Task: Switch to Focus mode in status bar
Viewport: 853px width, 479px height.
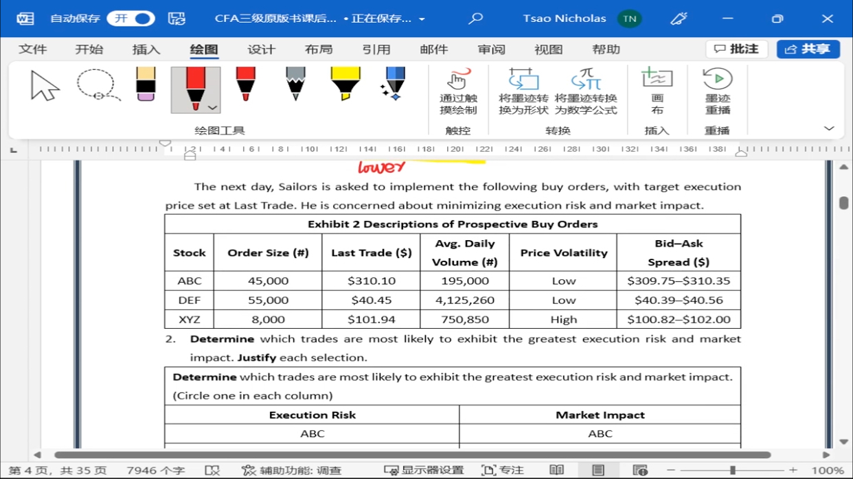Action: 503,470
